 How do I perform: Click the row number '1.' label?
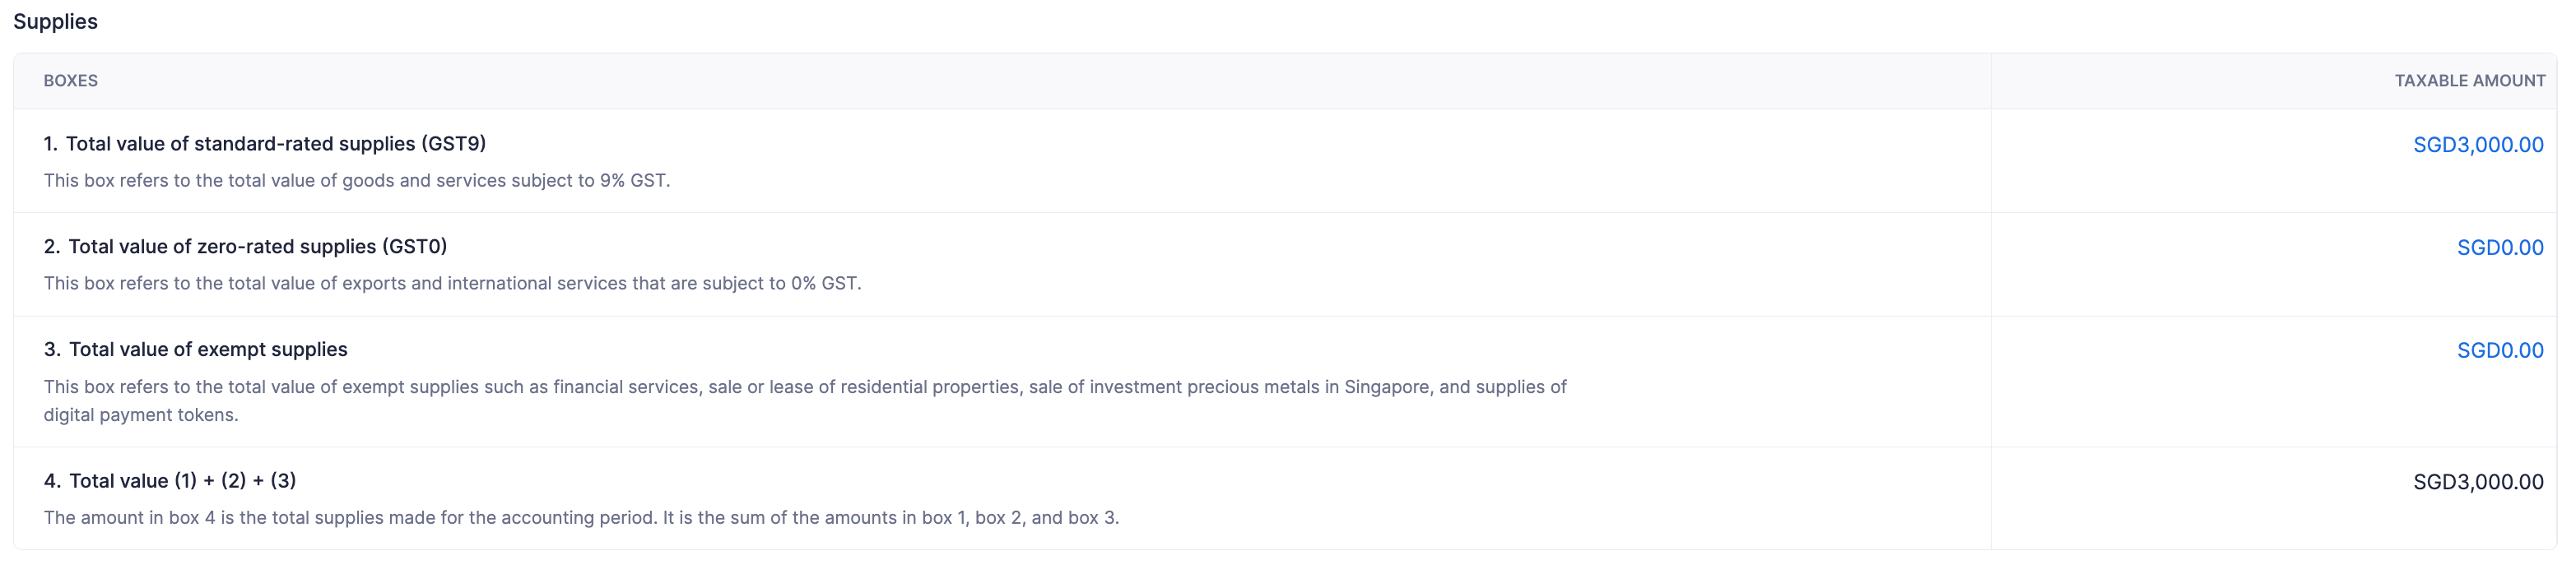click(x=51, y=144)
